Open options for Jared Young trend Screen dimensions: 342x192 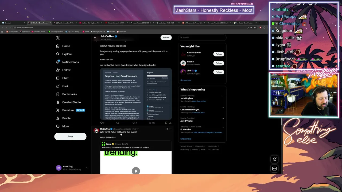click(x=223, y=118)
